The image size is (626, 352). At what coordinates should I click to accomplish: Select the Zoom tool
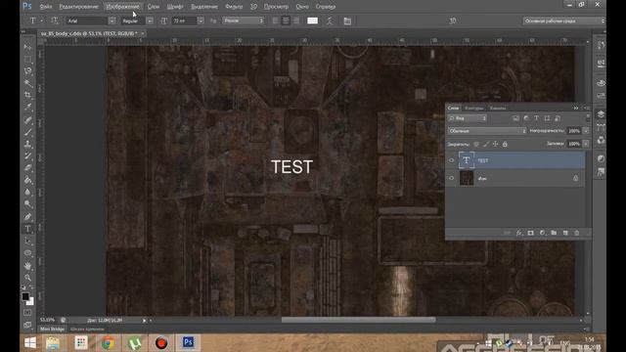pyautogui.click(x=27, y=278)
